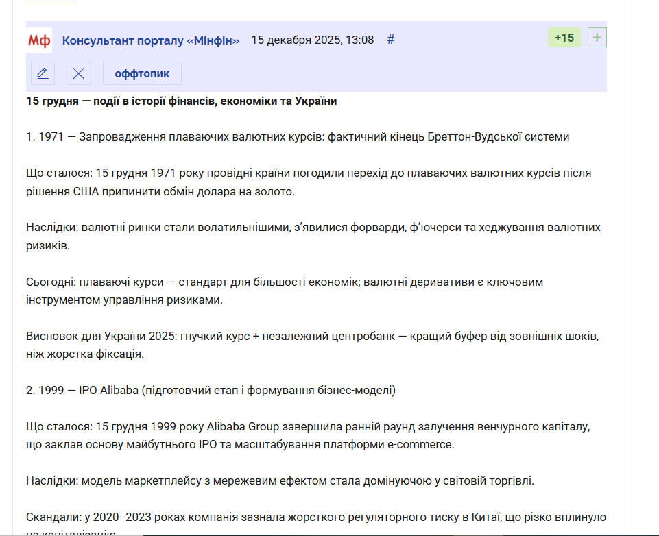Open the # permalink of the comment
The width and height of the screenshot is (659, 536).
pyautogui.click(x=391, y=40)
